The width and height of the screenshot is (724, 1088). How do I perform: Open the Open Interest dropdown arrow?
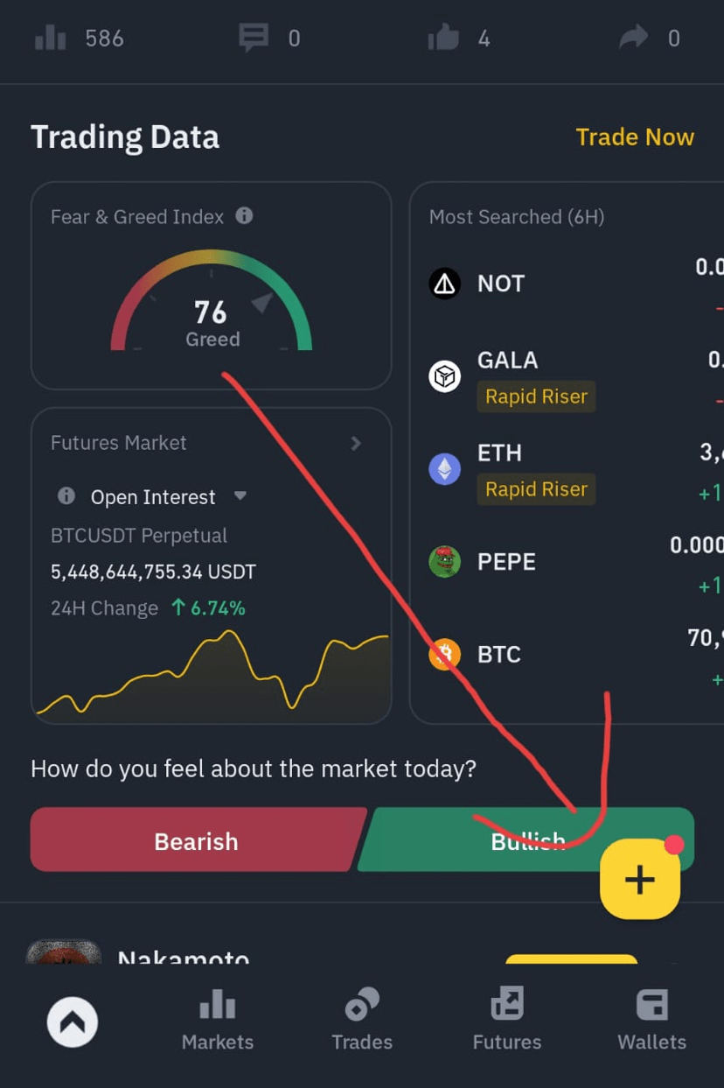tap(240, 496)
